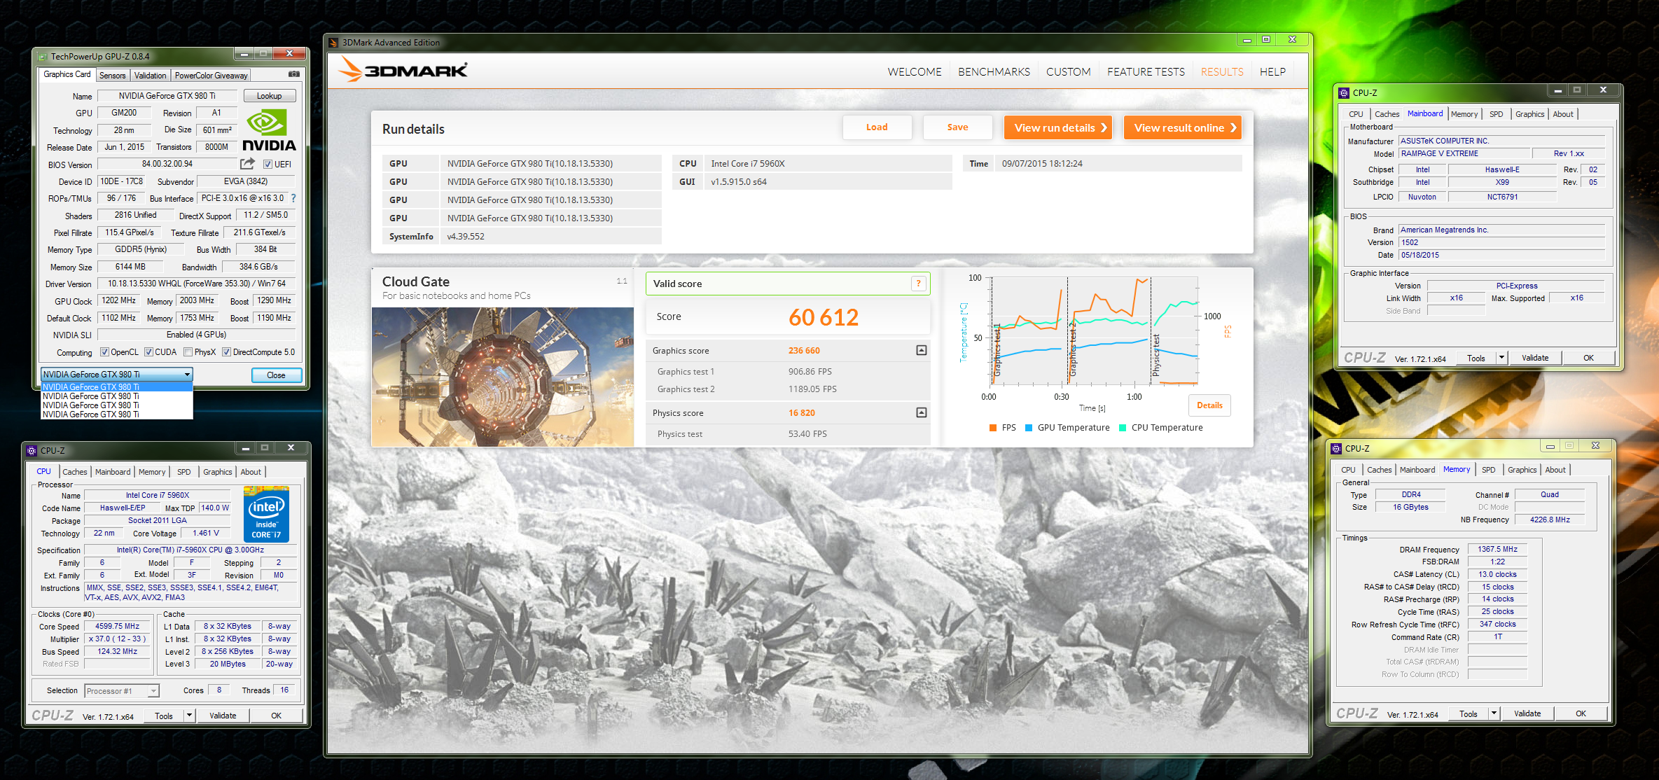Image resolution: width=1659 pixels, height=780 pixels.
Task: Click the Save button in Run details
Action: [957, 127]
